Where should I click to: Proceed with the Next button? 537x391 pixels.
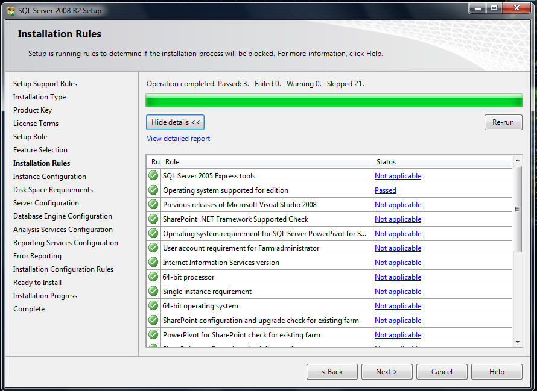387,372
